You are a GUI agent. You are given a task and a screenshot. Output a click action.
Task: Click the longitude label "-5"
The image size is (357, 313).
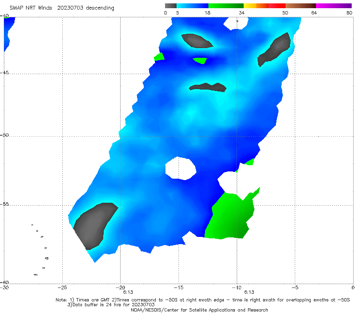pyautogui.click(x=295, y=287)
